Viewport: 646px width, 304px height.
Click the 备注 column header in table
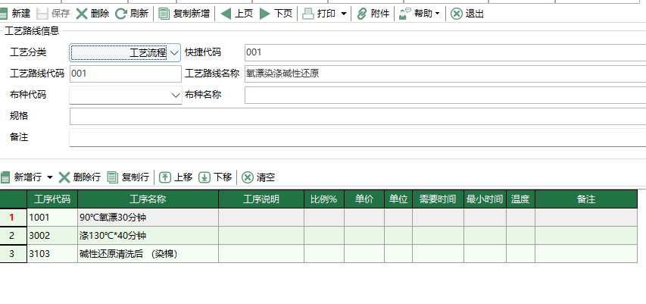(586, 199)
